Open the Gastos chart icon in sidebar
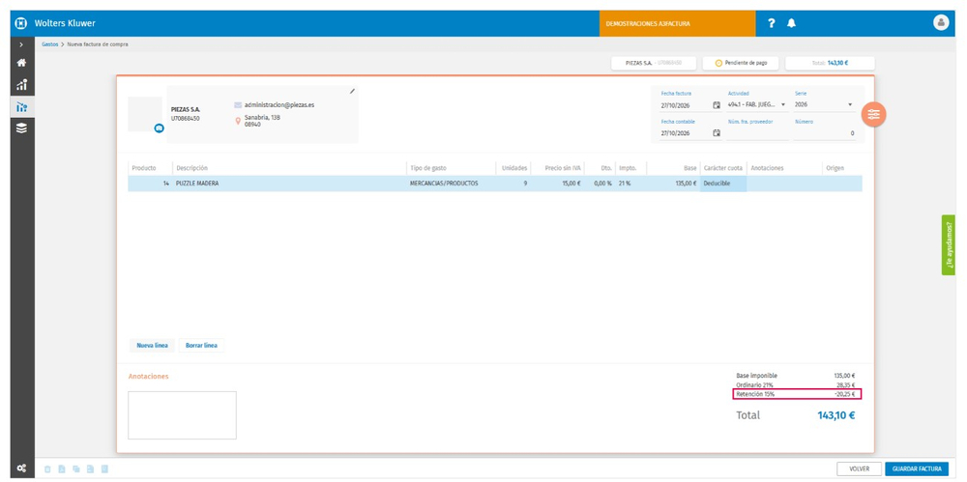967x482 pixels. click(x=21, y=106)
